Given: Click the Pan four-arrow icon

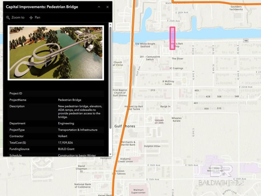Looking at the screenshot, I should pos(31,18).
